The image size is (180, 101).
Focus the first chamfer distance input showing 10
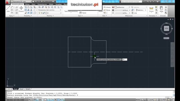125,59
